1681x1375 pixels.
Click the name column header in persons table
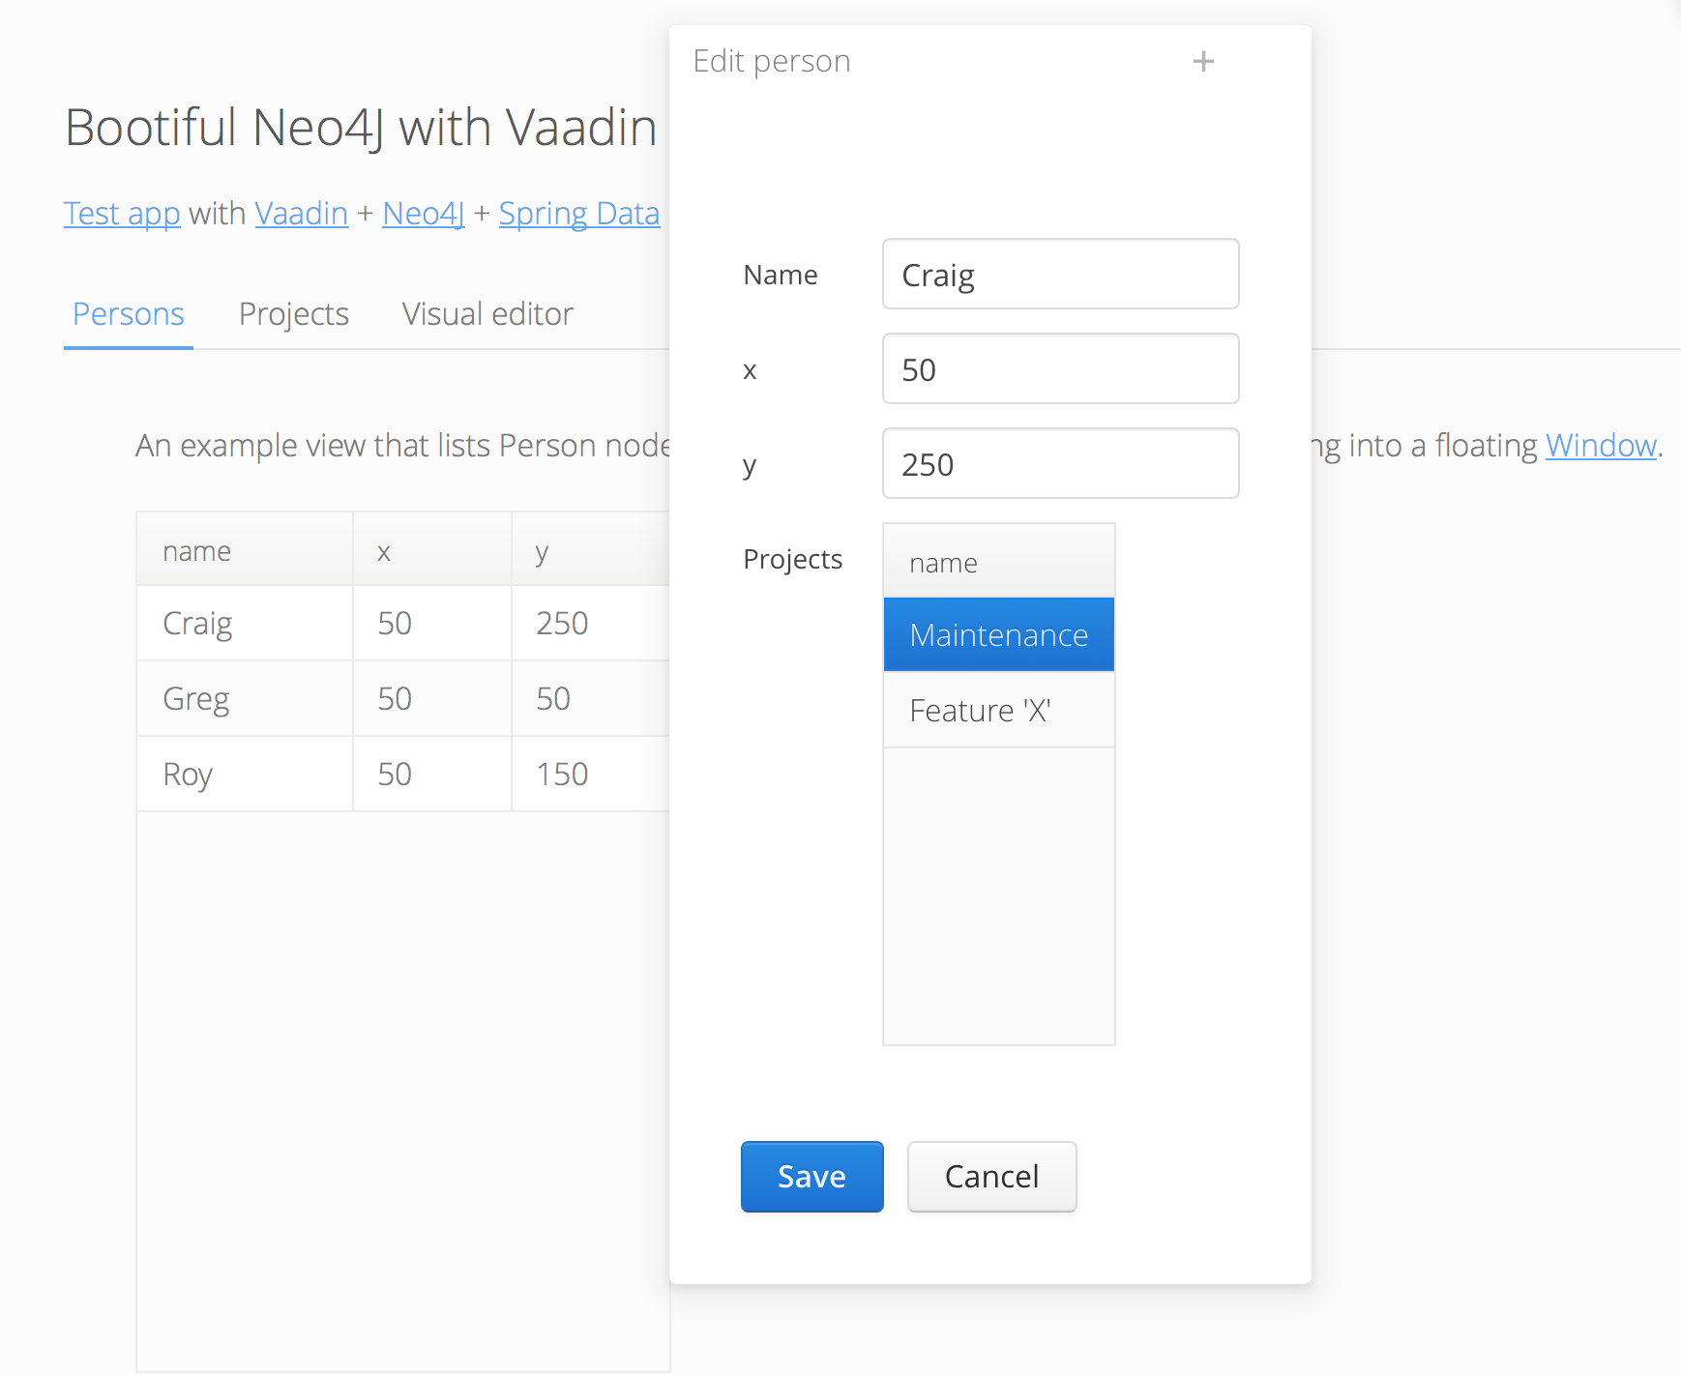244,551
